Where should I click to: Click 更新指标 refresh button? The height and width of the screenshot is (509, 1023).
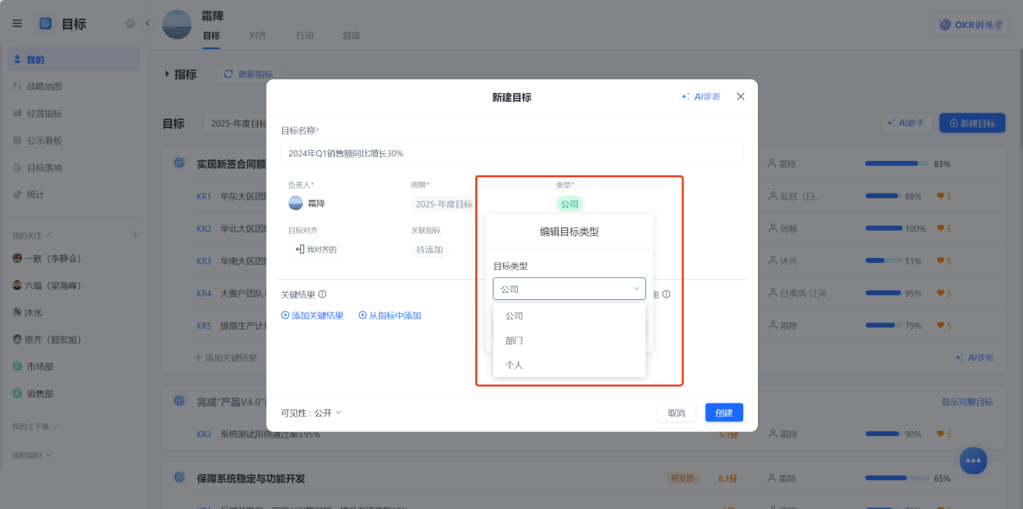pos(248,74)
